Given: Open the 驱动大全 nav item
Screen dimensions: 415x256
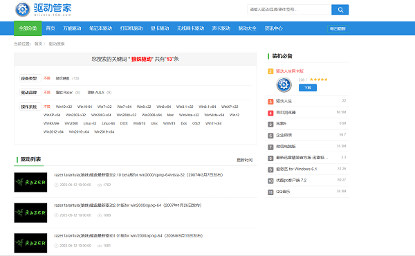Looking at the screenshot, I should pyautogui.click(x=248, y=28).
